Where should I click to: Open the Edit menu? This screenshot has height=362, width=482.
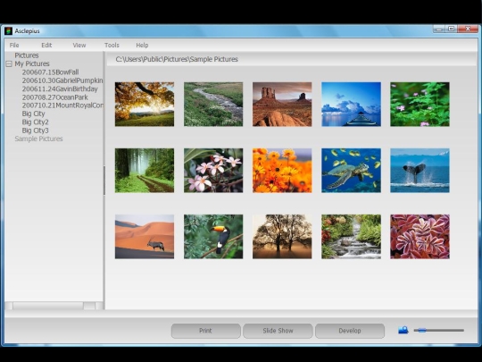[x=46, y=46]
